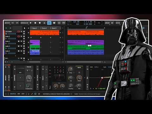Screen dimensions: 152x114
Task: Select the blue PercTop launcher clip
Action: [35, 52]
